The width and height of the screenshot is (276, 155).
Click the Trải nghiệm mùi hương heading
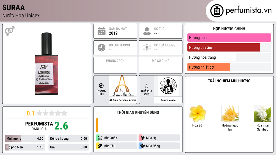229,81
